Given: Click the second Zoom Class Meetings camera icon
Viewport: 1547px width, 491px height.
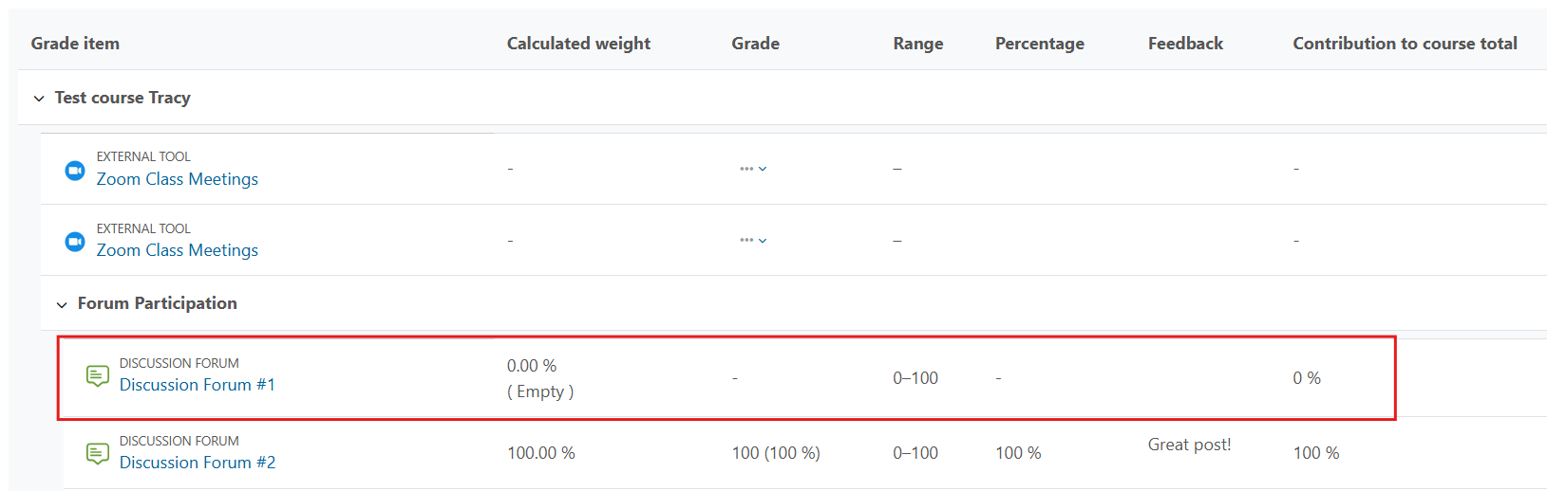Looking at the screenshot, I should point(74,242).
